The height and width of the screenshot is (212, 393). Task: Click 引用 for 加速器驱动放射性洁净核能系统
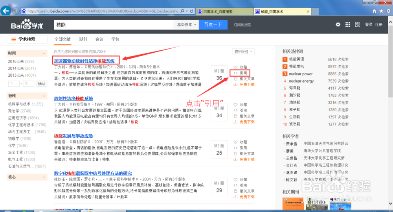(x=240, y=73)
